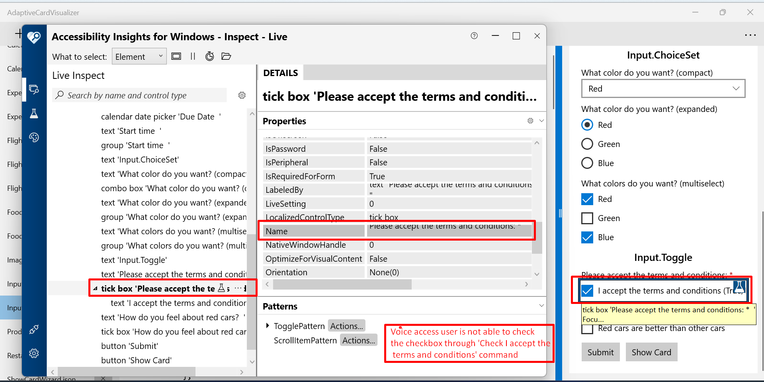Collapse the Patterns section chevron
Viewport: 764px width, 382px height.
[541, 306]
